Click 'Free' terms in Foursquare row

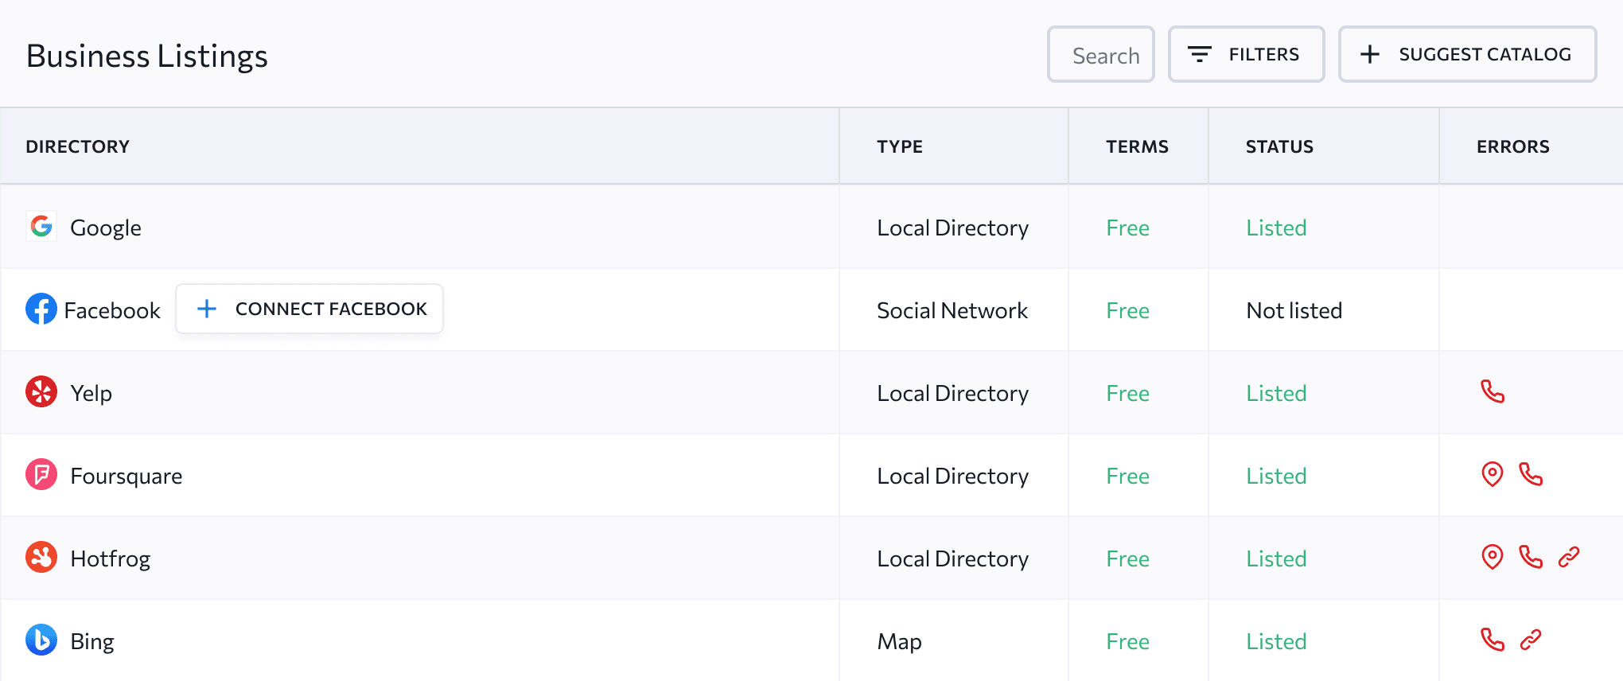pos(1127,476)
